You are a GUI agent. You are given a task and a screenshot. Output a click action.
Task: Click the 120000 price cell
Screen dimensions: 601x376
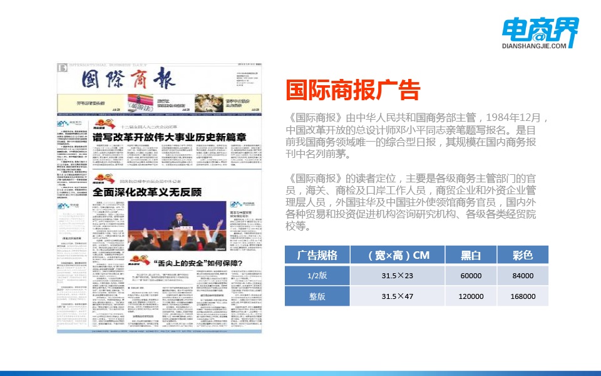point(471,296)
